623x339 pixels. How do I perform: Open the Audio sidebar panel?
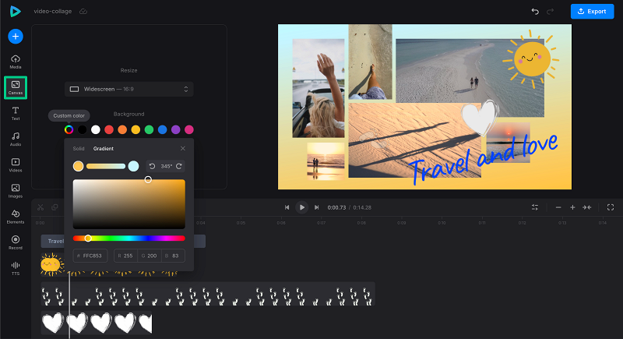pyautogui.click(x=16, y=139)
